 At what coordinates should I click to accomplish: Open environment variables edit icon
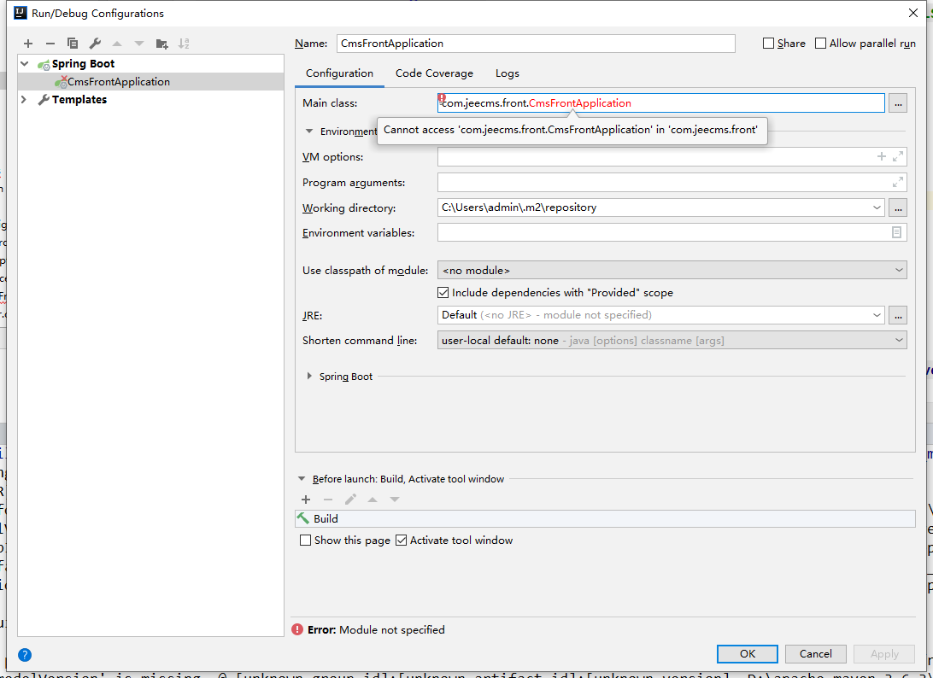coord(896,232)
